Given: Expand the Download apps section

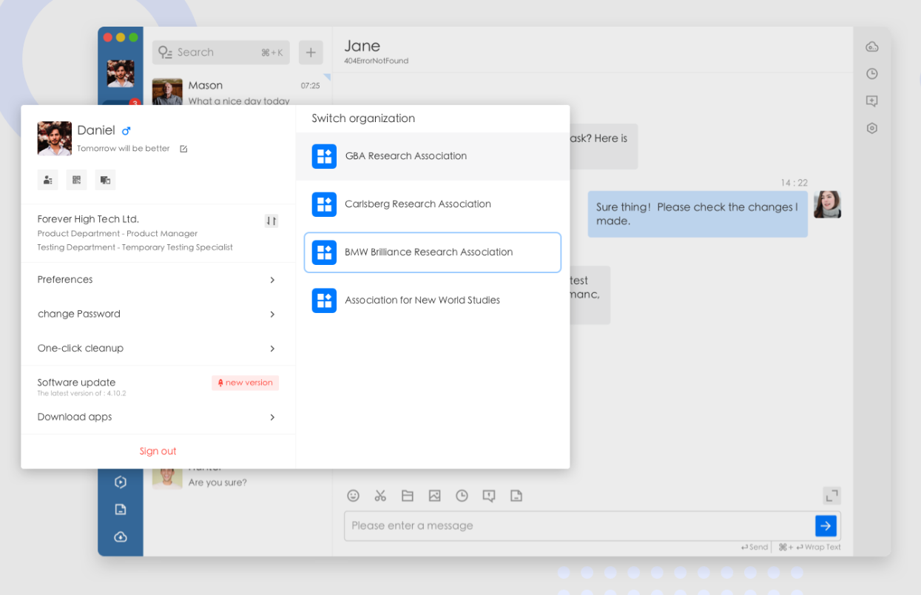Looking at the screenshot, I should [x=158, y=417].
